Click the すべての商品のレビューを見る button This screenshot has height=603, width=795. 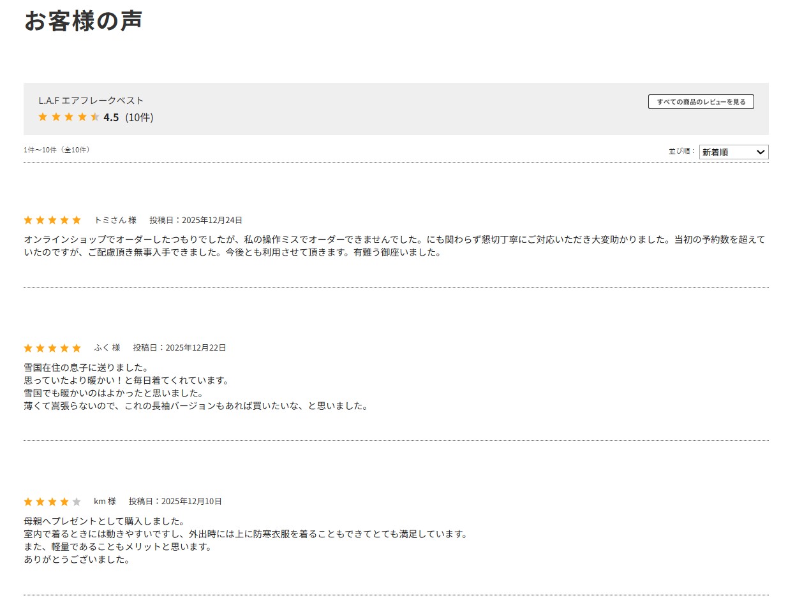pos(701,102)
